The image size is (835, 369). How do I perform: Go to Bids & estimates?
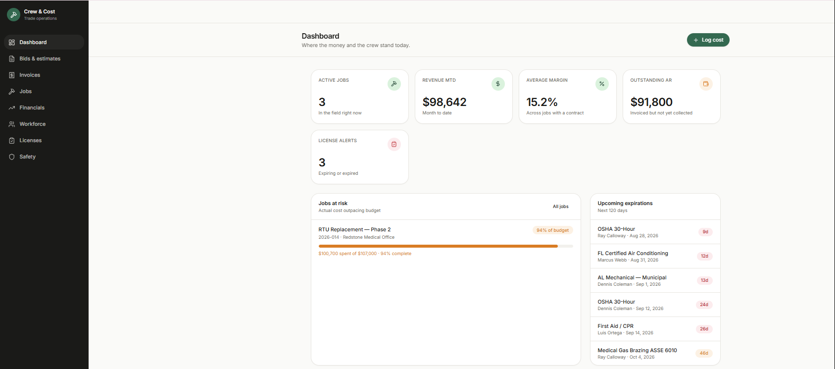click(44, 58)
